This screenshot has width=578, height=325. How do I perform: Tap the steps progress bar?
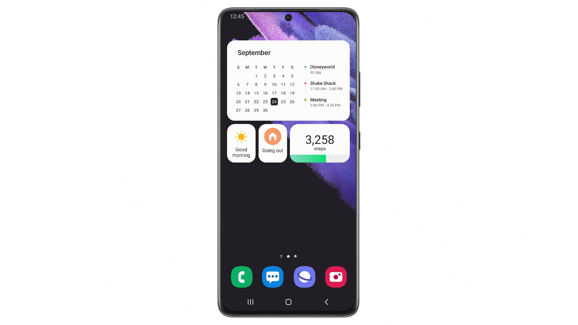[320, 158]
